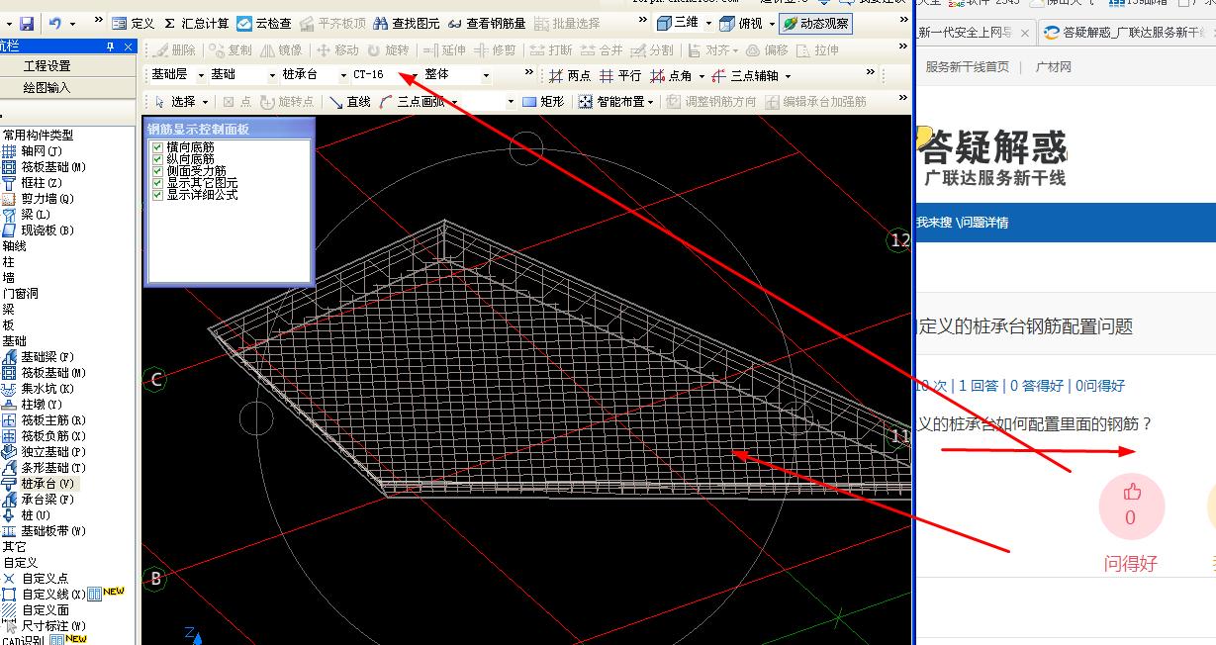Select 筏板主筋 (R) component
Viewport: 1216px width, 645px height.
[45, 419]
